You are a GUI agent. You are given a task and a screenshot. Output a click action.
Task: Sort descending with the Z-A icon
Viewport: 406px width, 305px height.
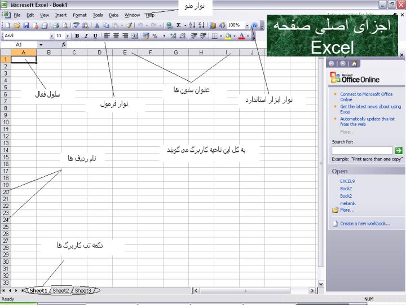(201, 25)
